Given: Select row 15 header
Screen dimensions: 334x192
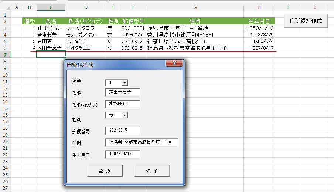Looking at the screenshot, I should click(5, 108).
